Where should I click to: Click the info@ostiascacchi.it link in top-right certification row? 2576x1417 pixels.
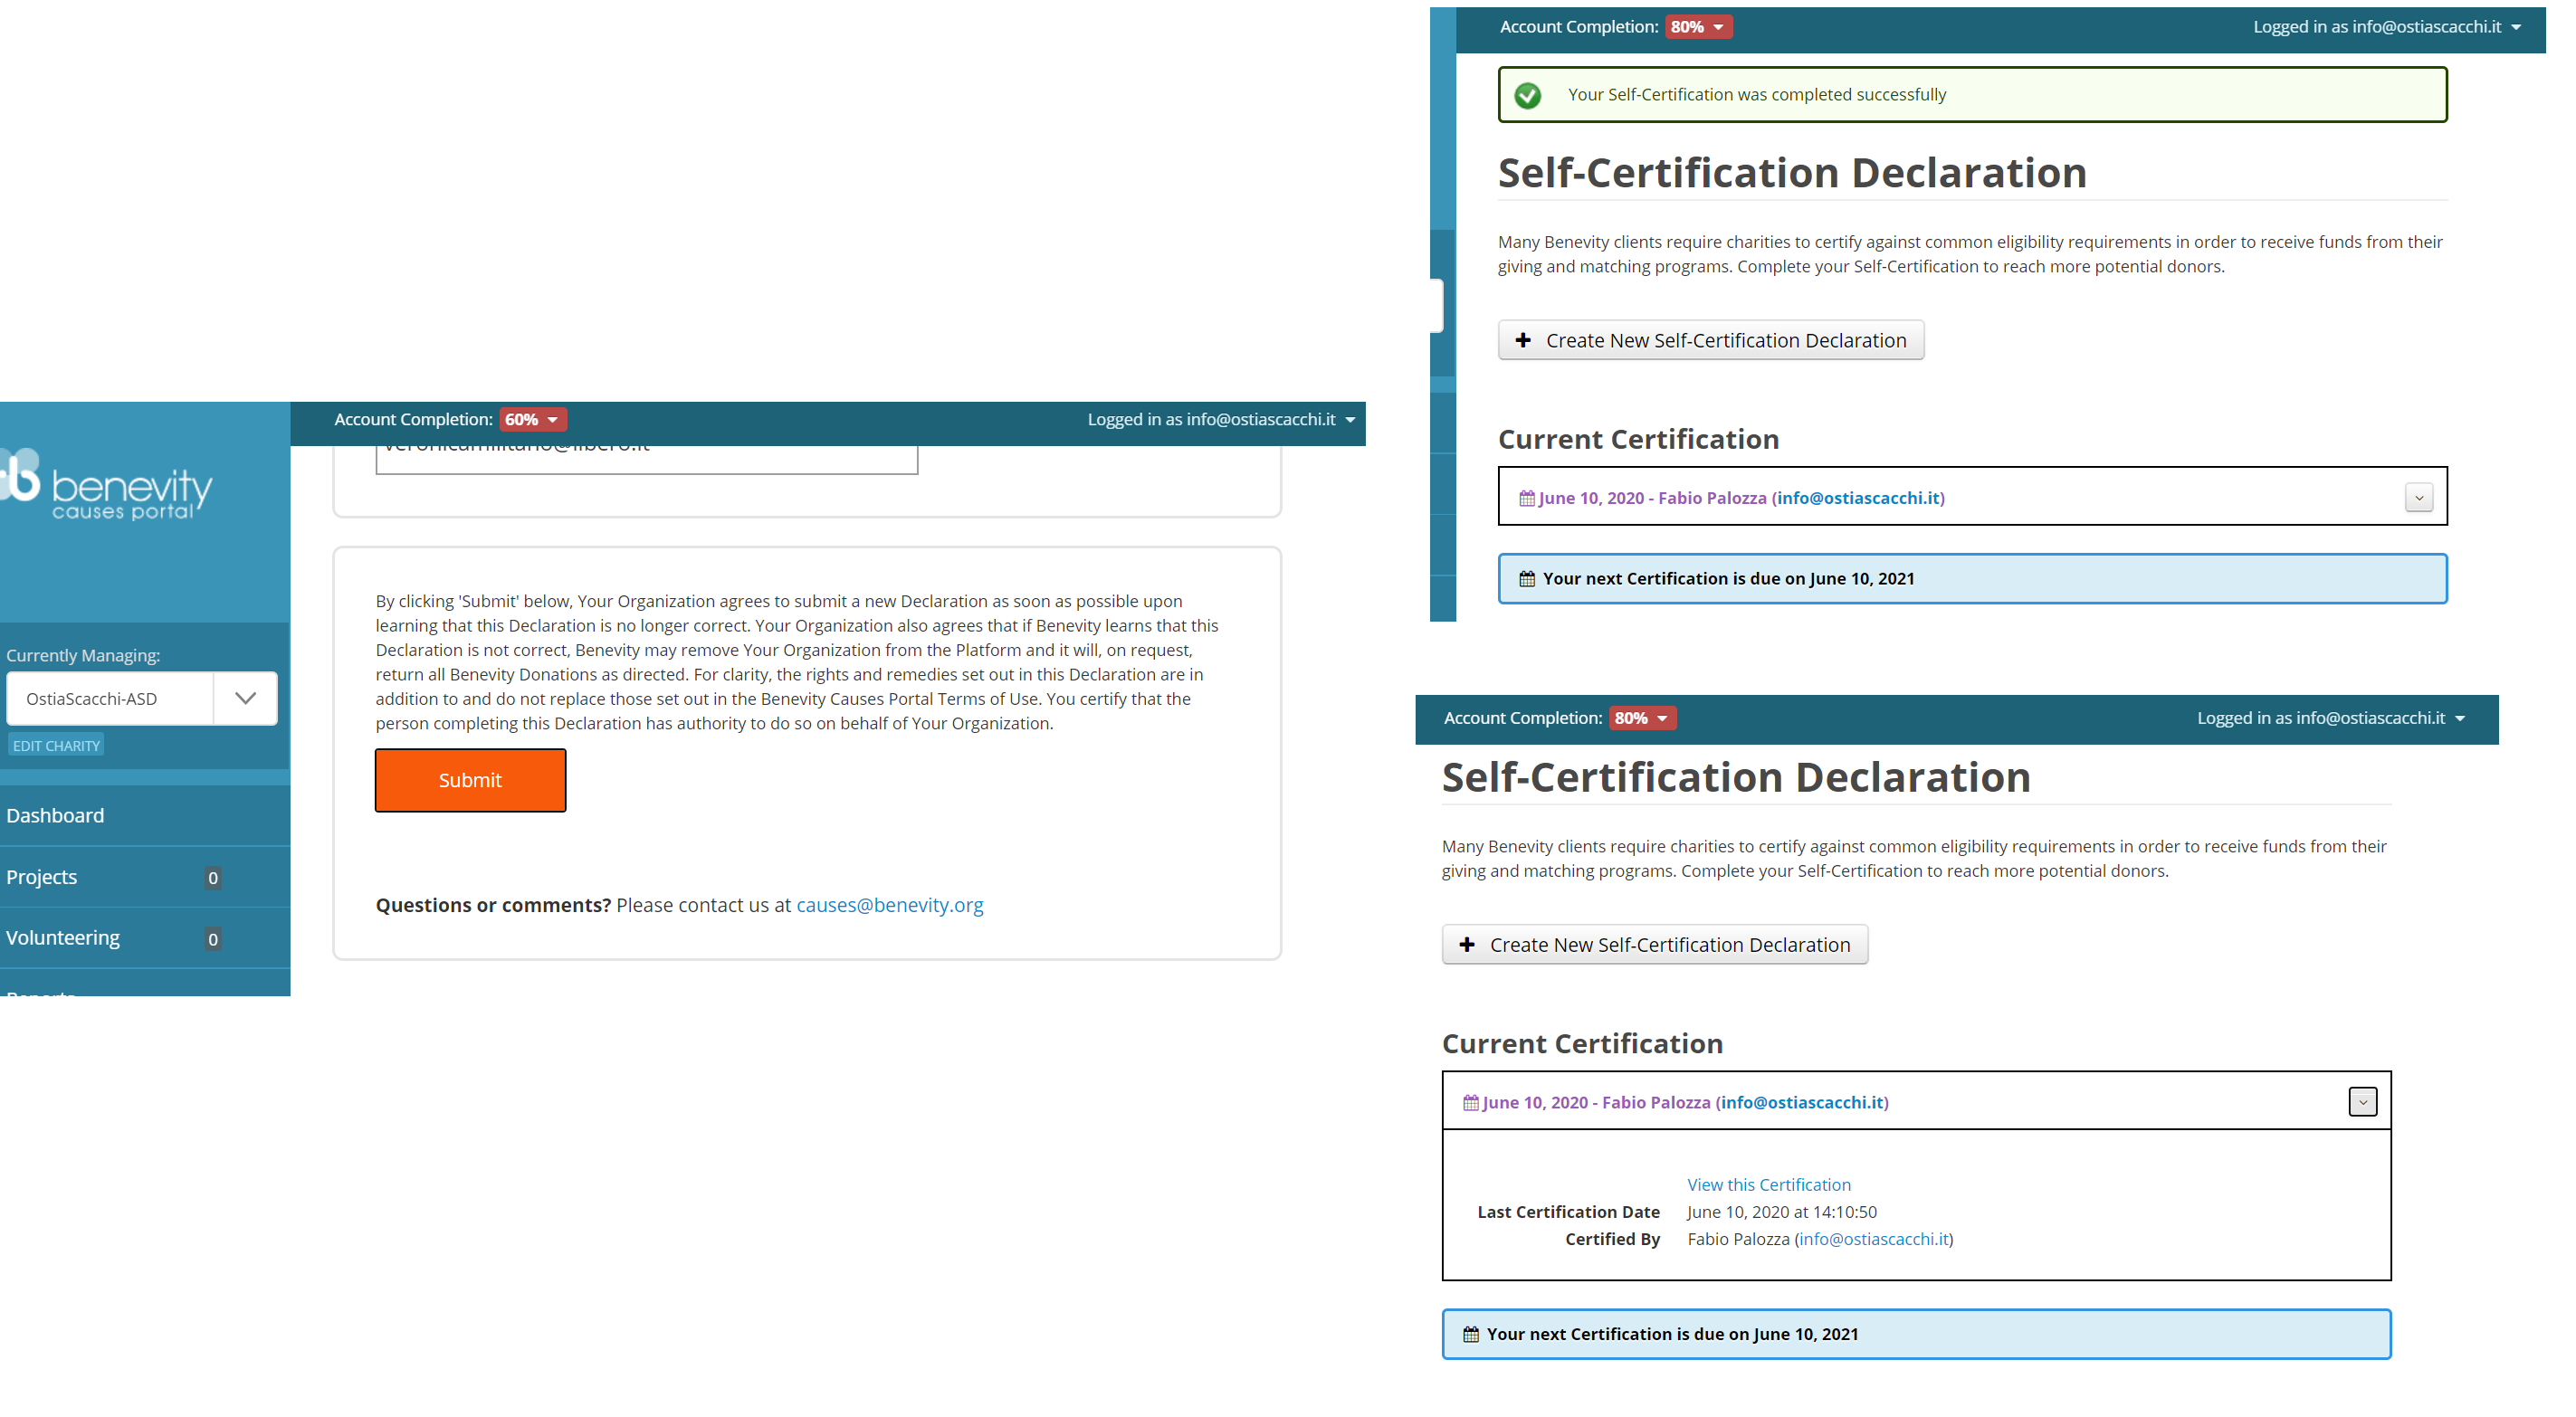pyautogui.click(x=1858, y=498)
